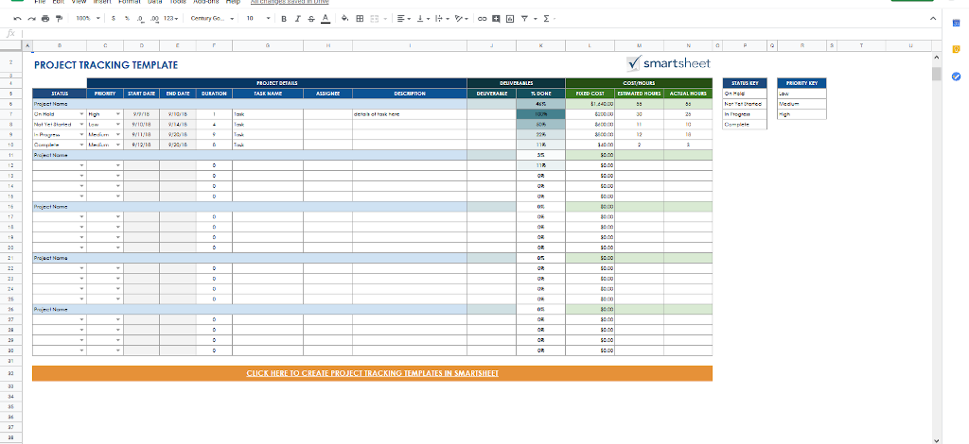Open the On Hold status dropdown
Image resolution: width=969 pixels, height=444 pixels.
pos(81,114)
